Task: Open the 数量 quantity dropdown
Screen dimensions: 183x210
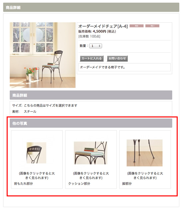Action: [x=95, y=46]
